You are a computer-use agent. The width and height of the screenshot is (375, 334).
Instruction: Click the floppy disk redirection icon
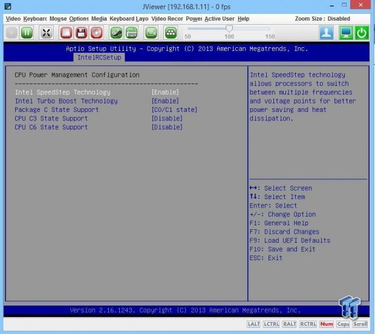(81, 33)
